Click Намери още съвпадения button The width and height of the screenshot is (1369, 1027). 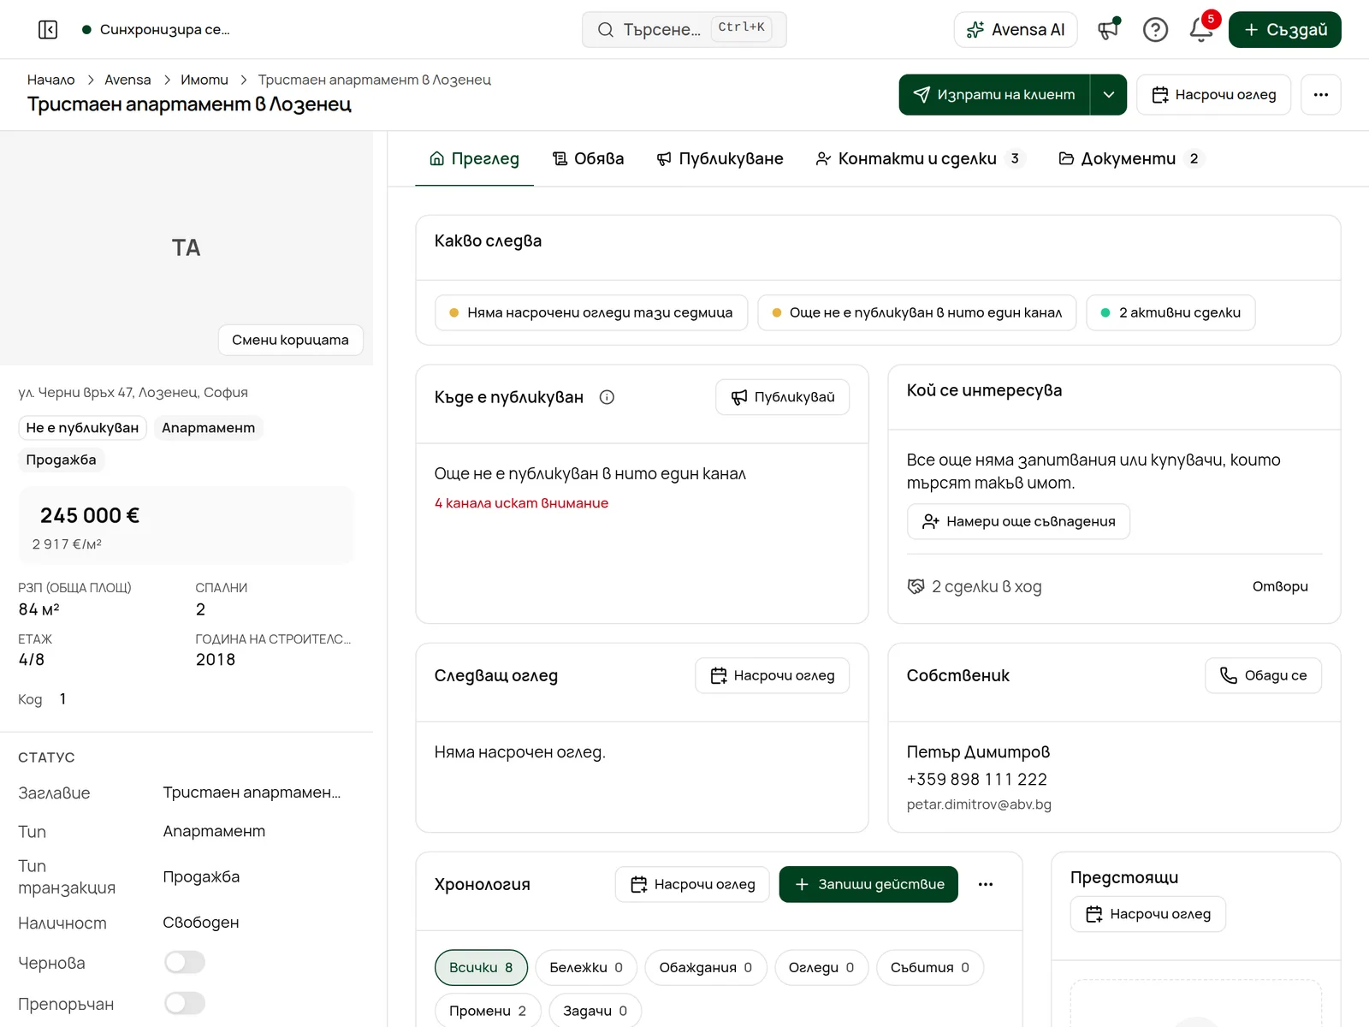pos(1018,521)
